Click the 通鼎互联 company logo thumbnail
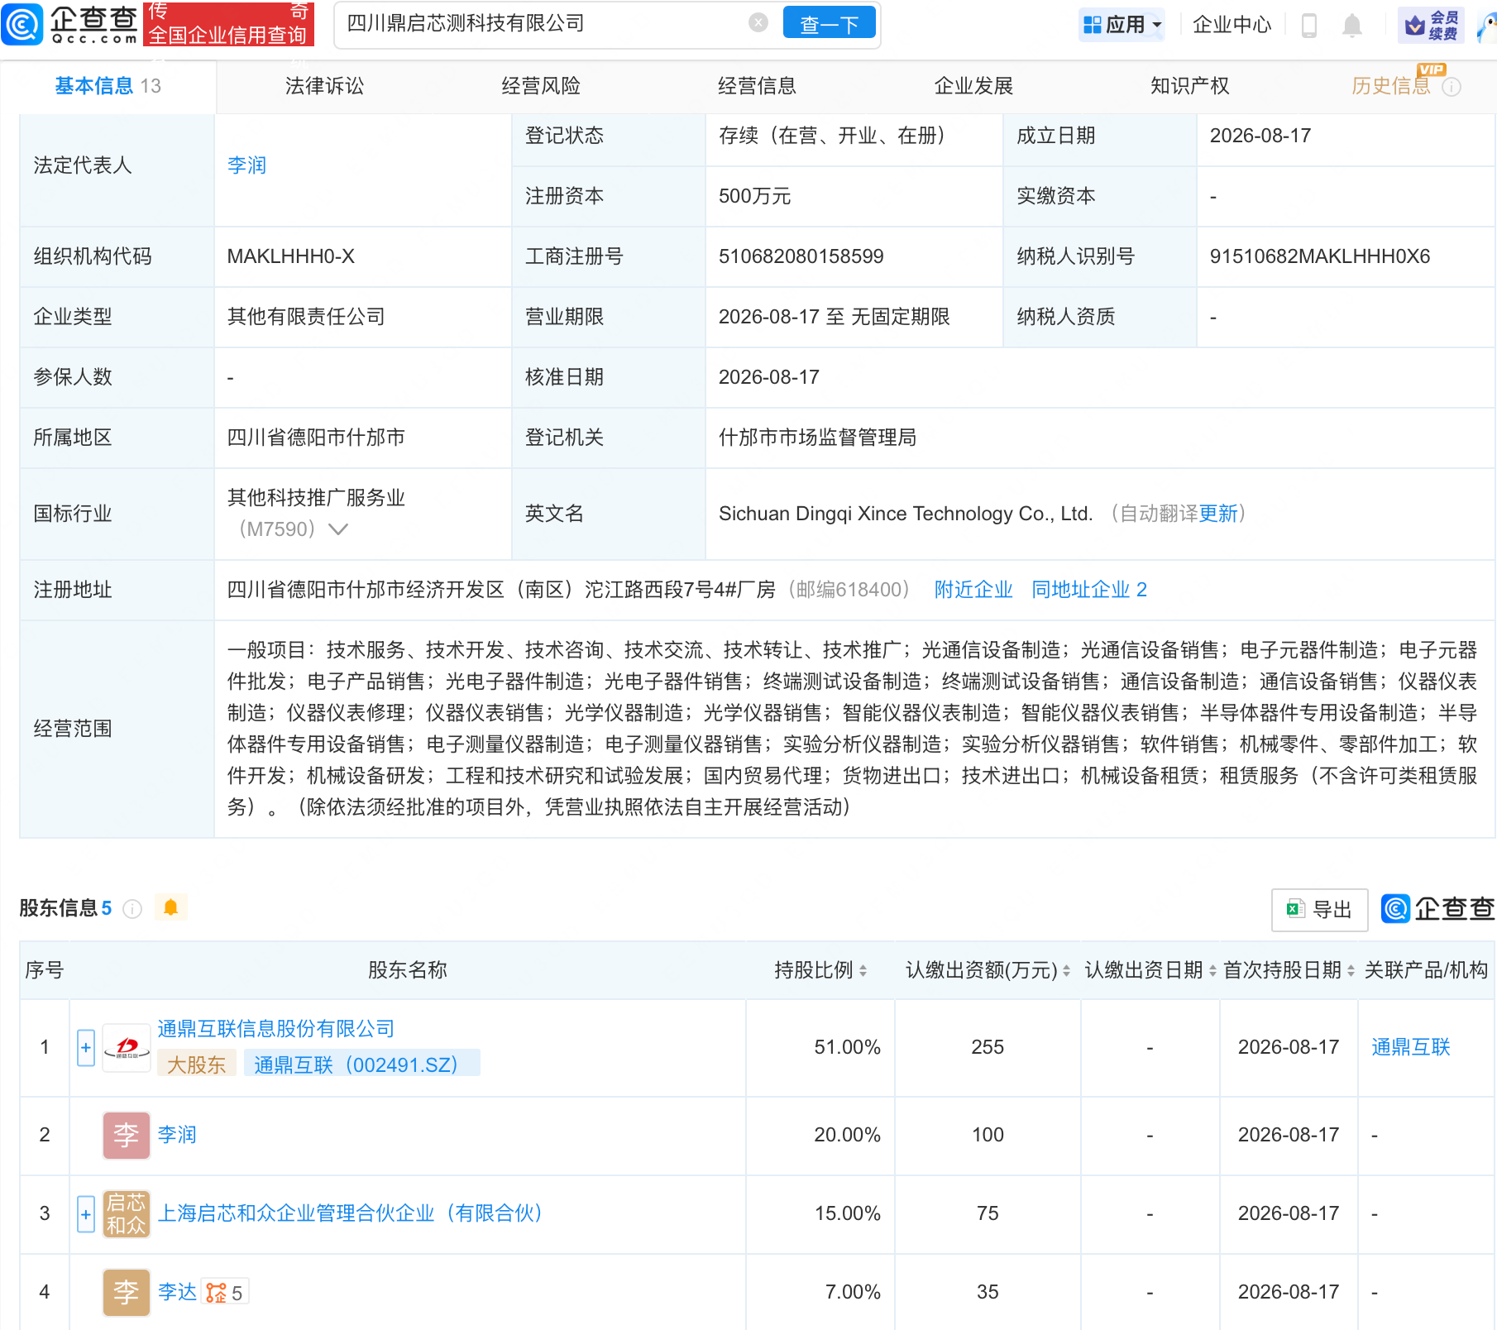This screenshot has height=1330, width=1497. click(127, 1048)
